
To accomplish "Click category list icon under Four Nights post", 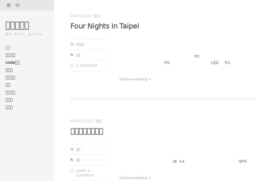I will (x=72, y=44).
